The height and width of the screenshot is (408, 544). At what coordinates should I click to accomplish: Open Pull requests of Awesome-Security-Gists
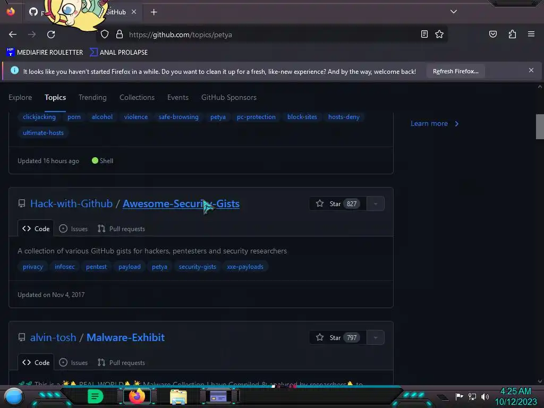pos(121,228)
